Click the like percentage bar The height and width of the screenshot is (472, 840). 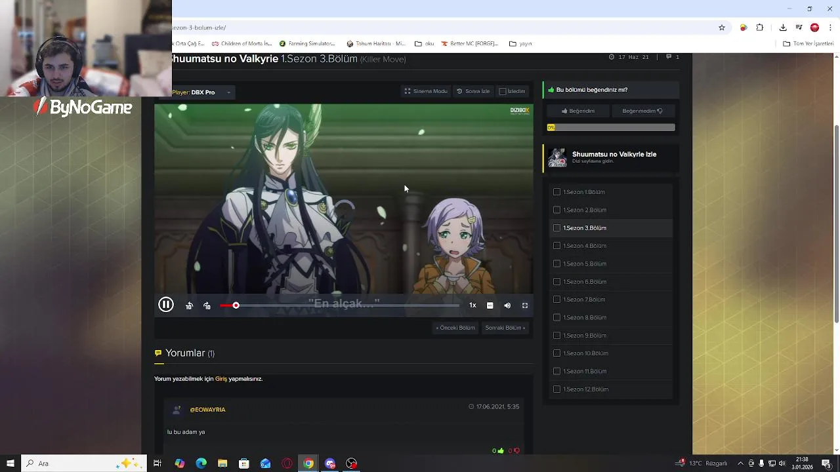coord(611,127)
